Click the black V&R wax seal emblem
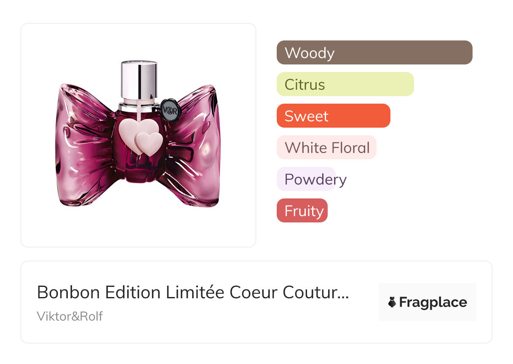Image resolution: width=513 pixels, height=364 pixels. (x=170, y=110)
